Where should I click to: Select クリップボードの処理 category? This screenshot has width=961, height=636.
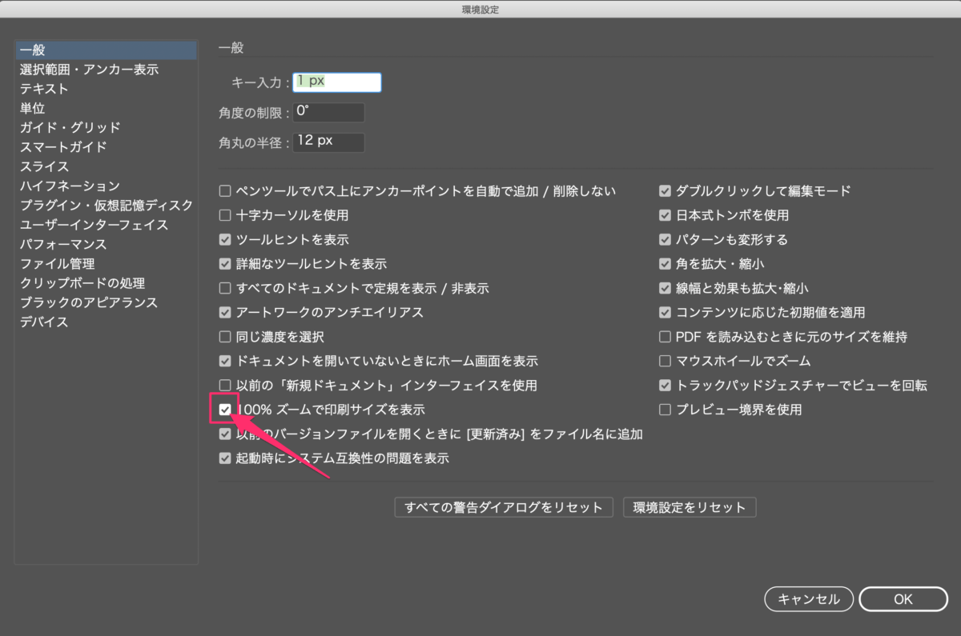pyautogui.click(x=106, y=283)
